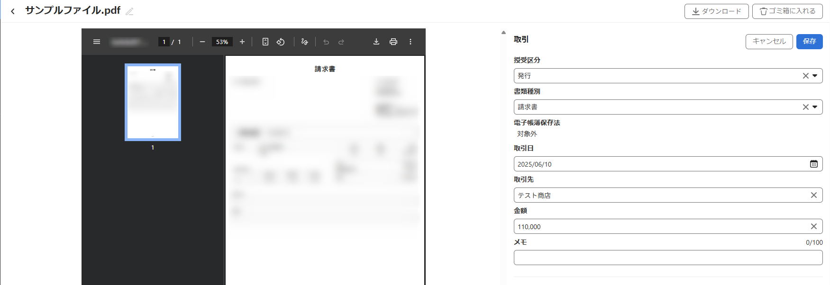Click the キャンセル button

tap(769, 42)
